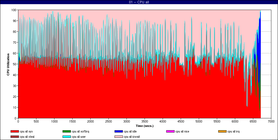Click the 50 value on the utilization axis
278x140 pixels.
coord(15,64)
